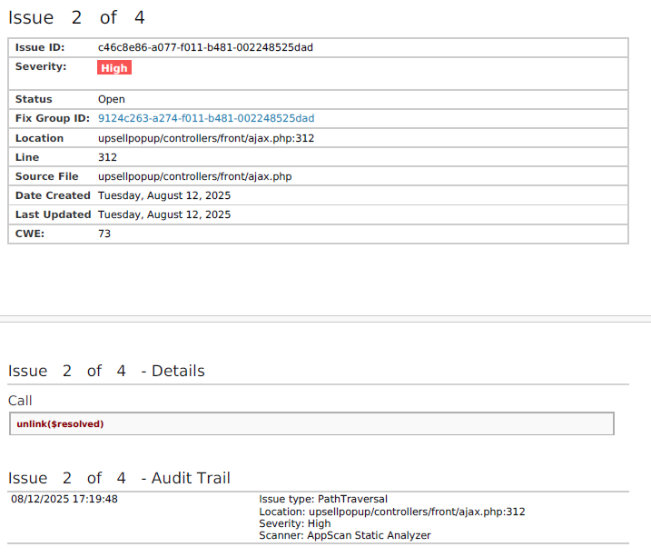Click audit trail Location line
This screenshot has width=651, height=557.
coord(392,512)
